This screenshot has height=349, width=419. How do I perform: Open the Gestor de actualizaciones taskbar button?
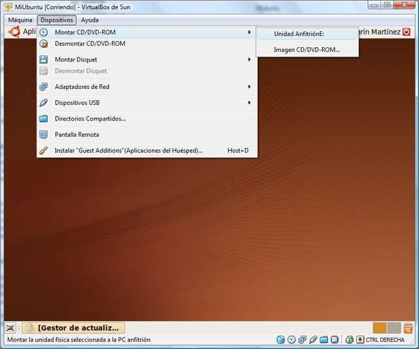[x=73, y=328]
